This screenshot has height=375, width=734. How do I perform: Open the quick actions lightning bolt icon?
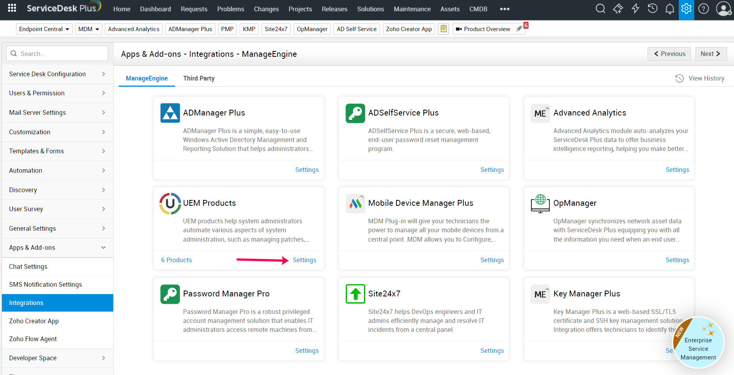tap(635, 9)
